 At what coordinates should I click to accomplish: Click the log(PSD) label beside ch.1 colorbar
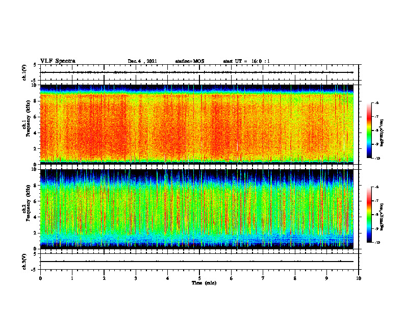coord(382,133)
